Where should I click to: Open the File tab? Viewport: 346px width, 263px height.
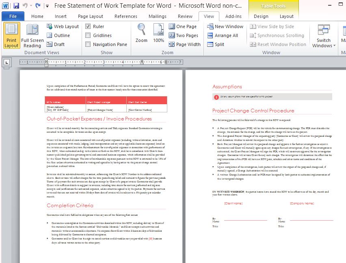[13, 16]
